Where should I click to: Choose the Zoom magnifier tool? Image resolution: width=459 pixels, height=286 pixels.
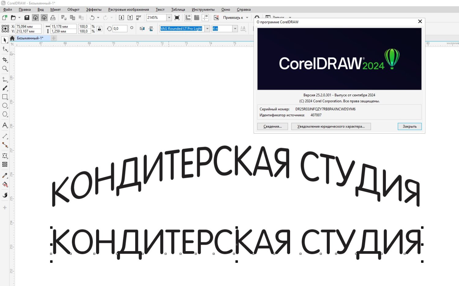pyautogui.click(x=5, y=69)
